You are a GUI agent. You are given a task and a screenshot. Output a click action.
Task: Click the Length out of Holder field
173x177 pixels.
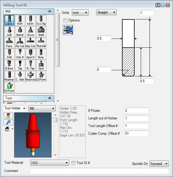coord(136,118)
